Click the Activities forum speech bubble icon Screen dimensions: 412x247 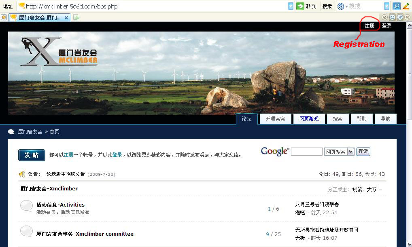[26, 206]
